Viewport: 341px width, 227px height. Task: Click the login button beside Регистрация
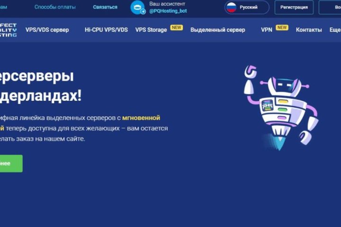(330, 8)
